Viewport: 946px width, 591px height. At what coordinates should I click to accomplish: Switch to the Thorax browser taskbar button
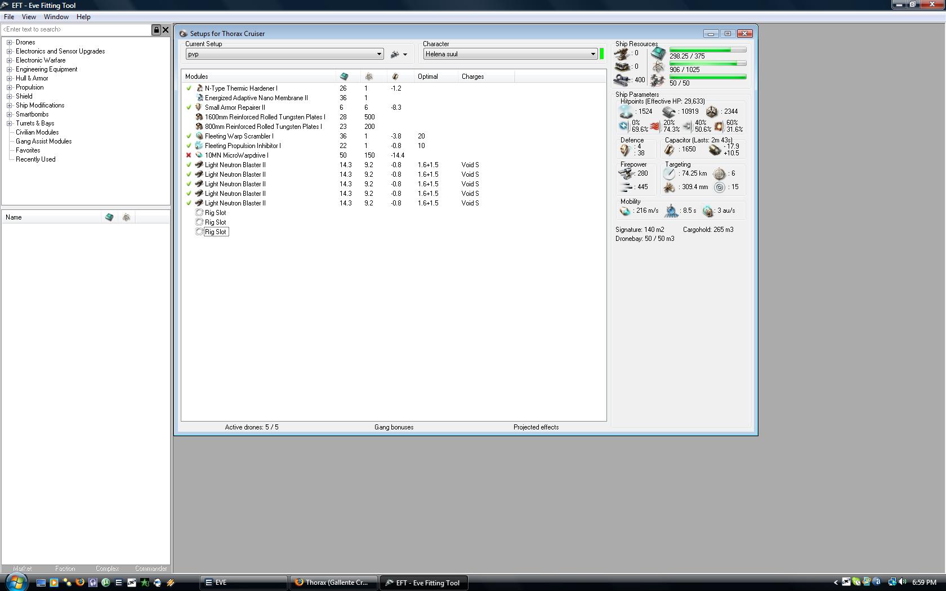coord(333,583)
